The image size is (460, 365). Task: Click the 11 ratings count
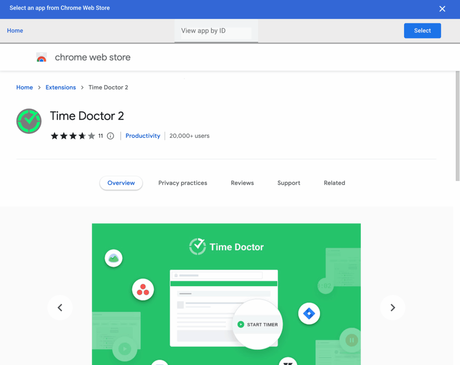pos(100,136)
